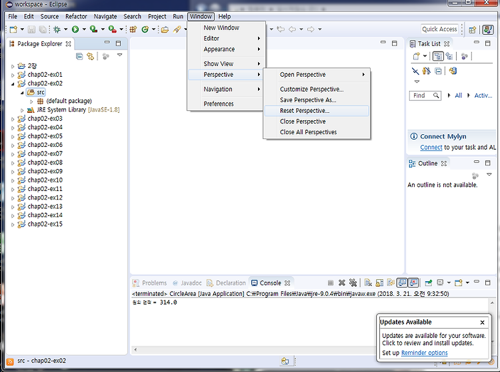Click the Find field in Task List

click(425, 96)
